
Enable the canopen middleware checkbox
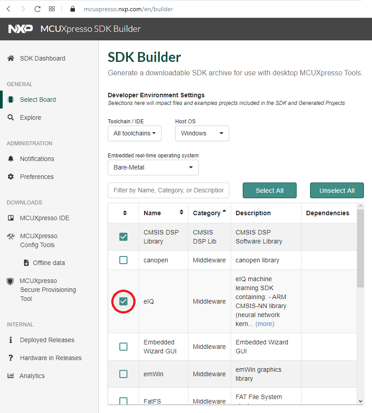coord(123,260)
